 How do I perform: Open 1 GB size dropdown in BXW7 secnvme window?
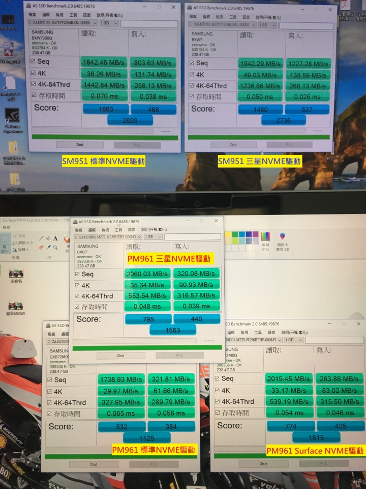pos(267,25)
